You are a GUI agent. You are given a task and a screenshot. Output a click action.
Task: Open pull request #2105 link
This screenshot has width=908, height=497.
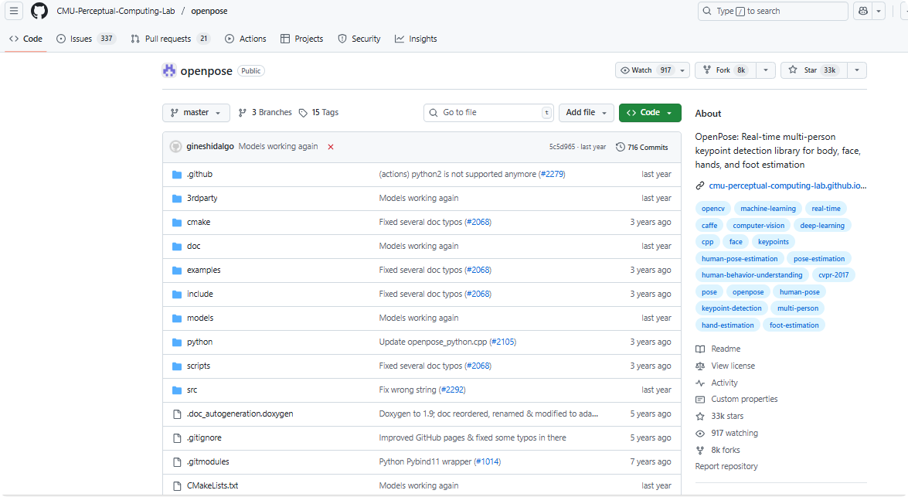503,342
